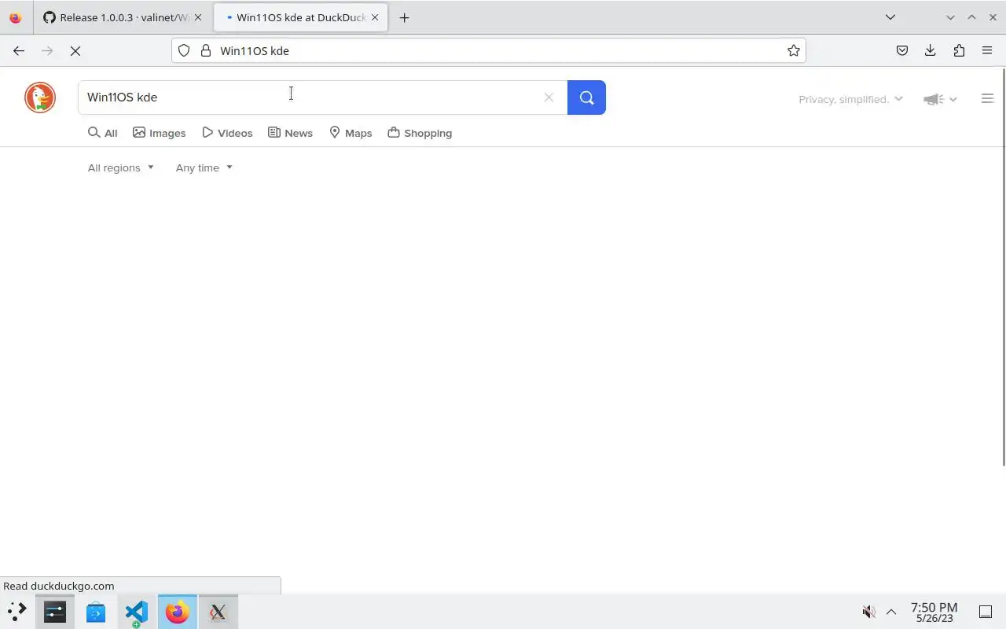Click the forward navigation arrow
1006x629 pixels.
(x=47, y=50)
